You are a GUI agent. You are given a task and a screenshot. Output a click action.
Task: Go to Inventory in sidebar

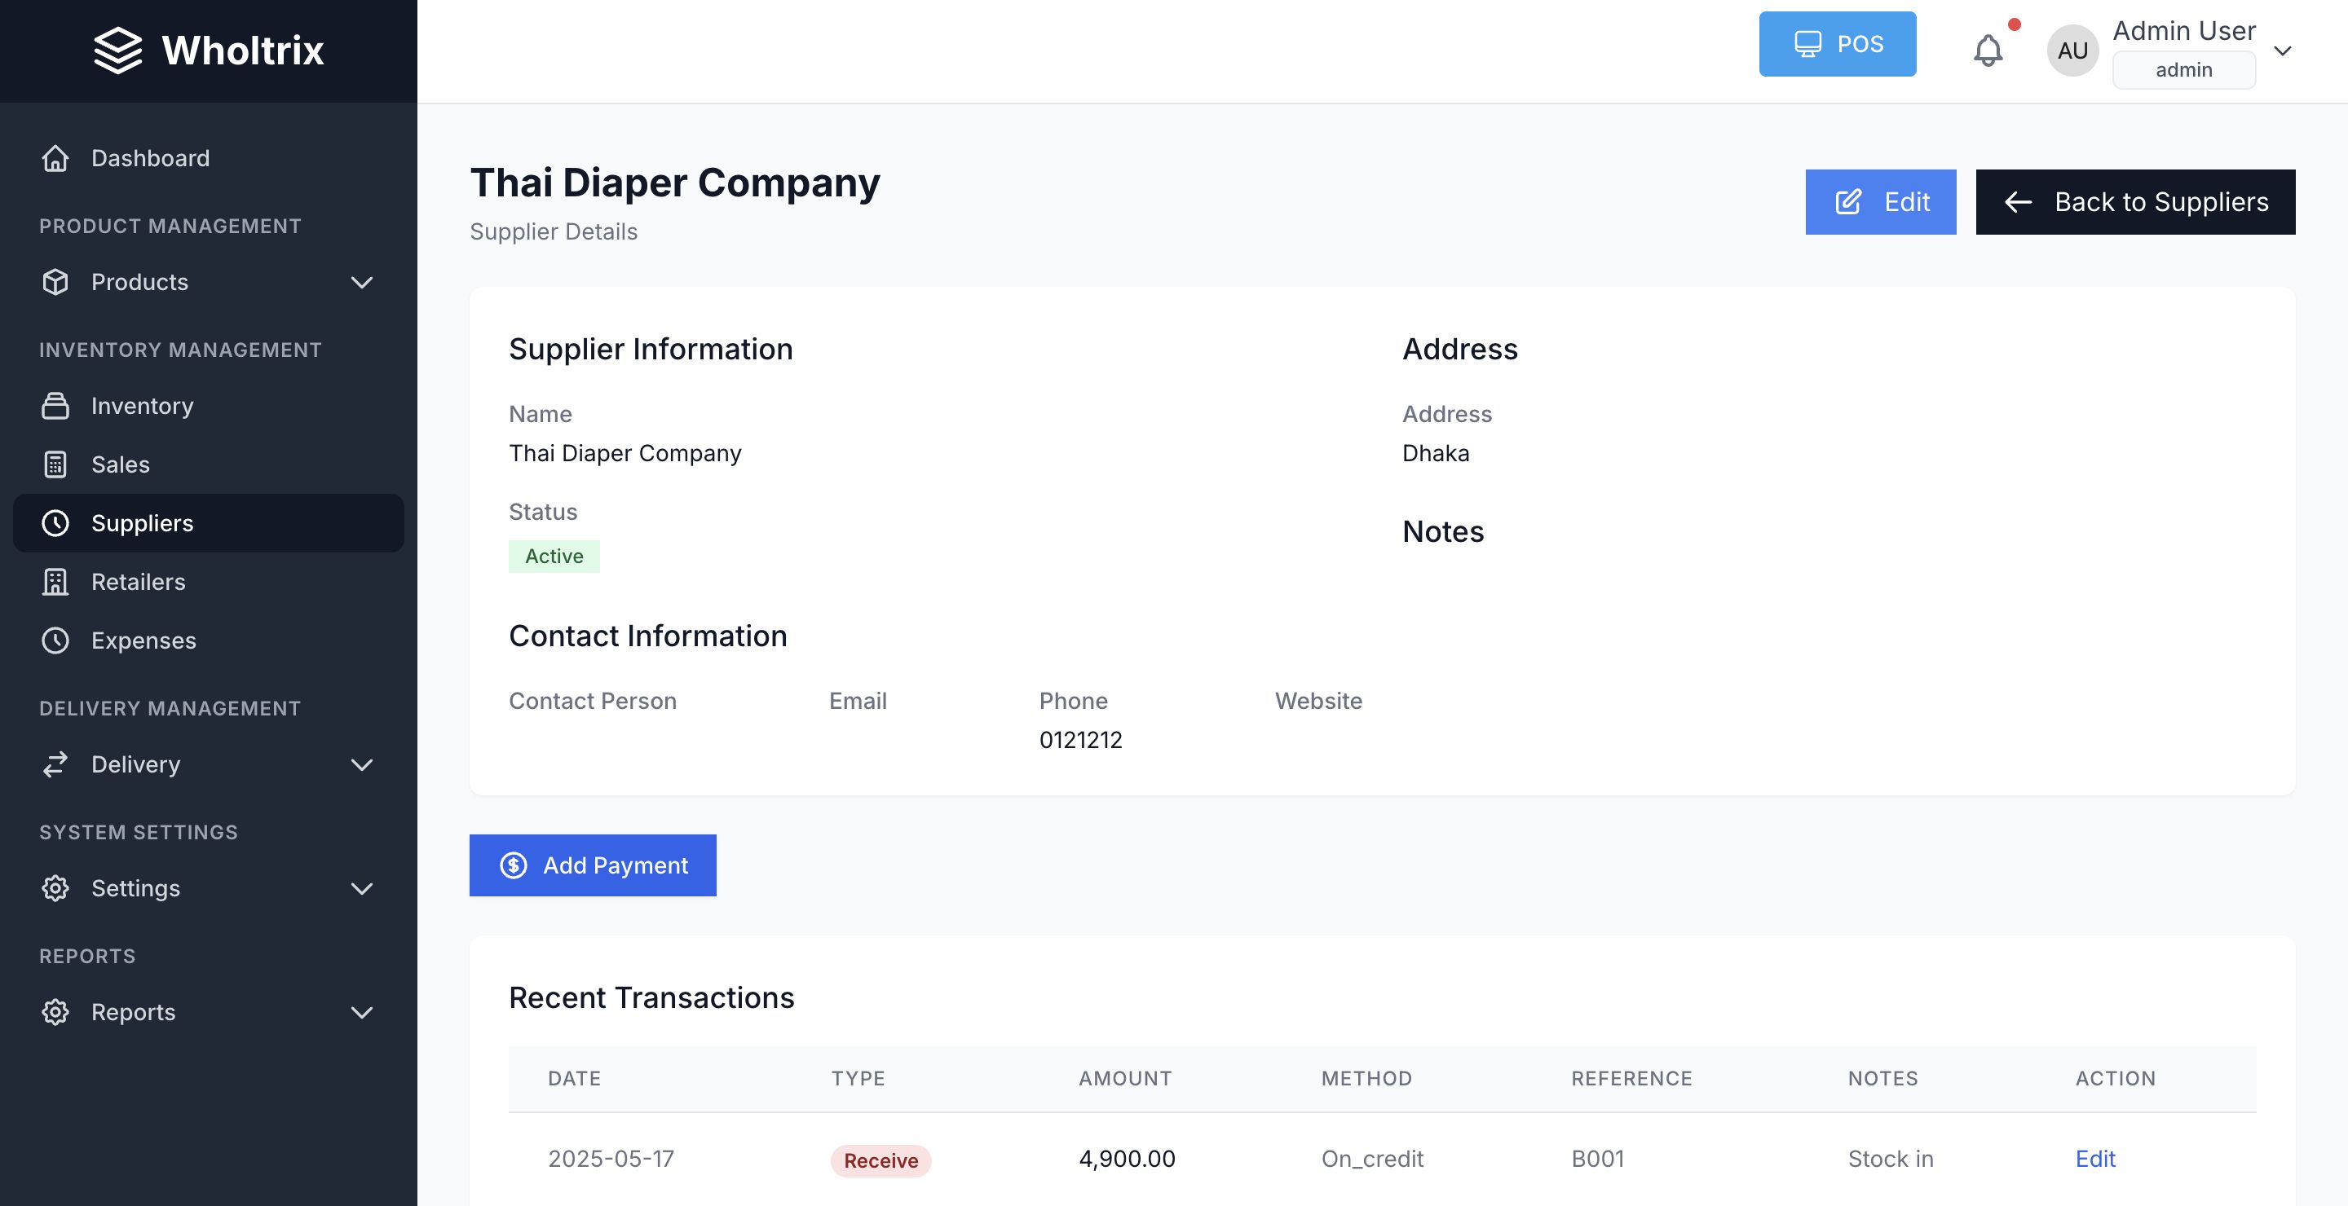coord(142,407)
